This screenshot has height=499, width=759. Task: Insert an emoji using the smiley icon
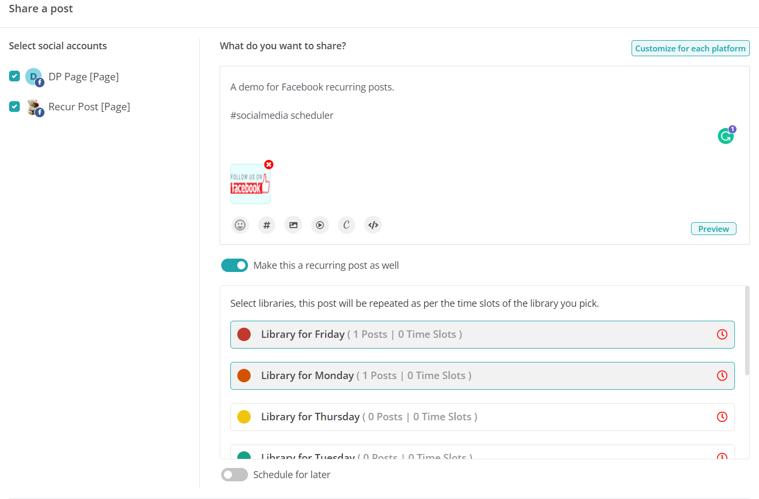click(x=240, y=225)
